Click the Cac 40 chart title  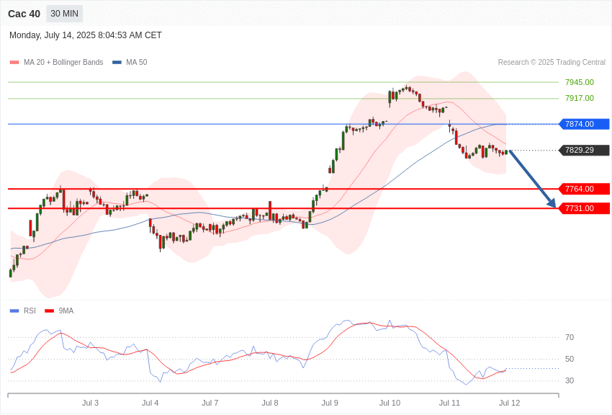(24, 14)
